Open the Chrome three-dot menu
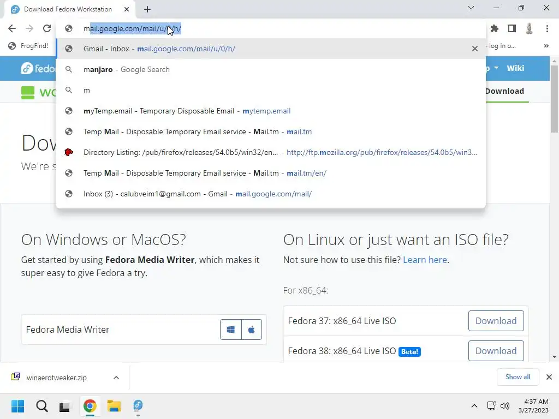This screenshot has width=559, height=419. 547,28
